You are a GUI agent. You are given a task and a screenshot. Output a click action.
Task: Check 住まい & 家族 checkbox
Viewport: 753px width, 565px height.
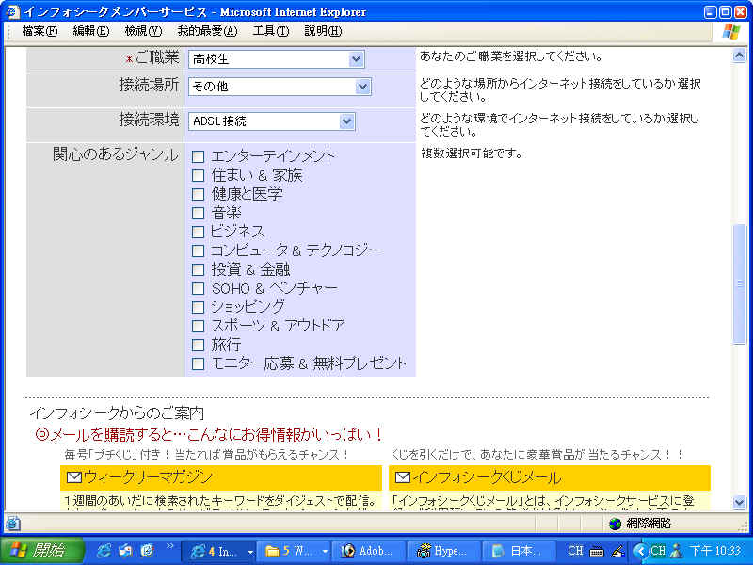[198, 175]
